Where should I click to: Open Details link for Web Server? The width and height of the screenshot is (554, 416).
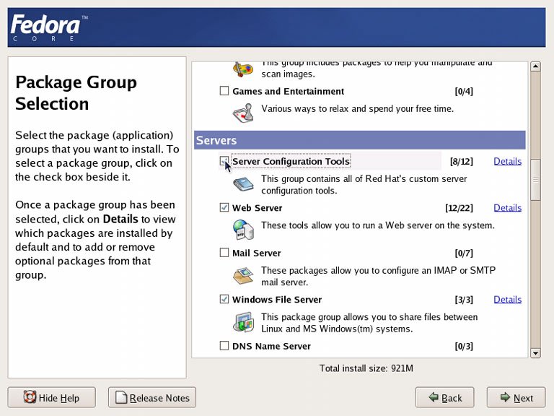point(507,208)
